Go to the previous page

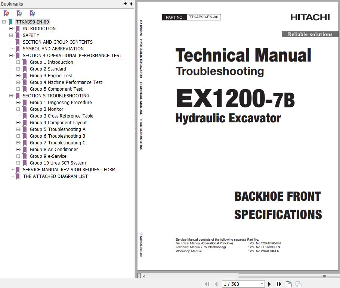[216, 284]
